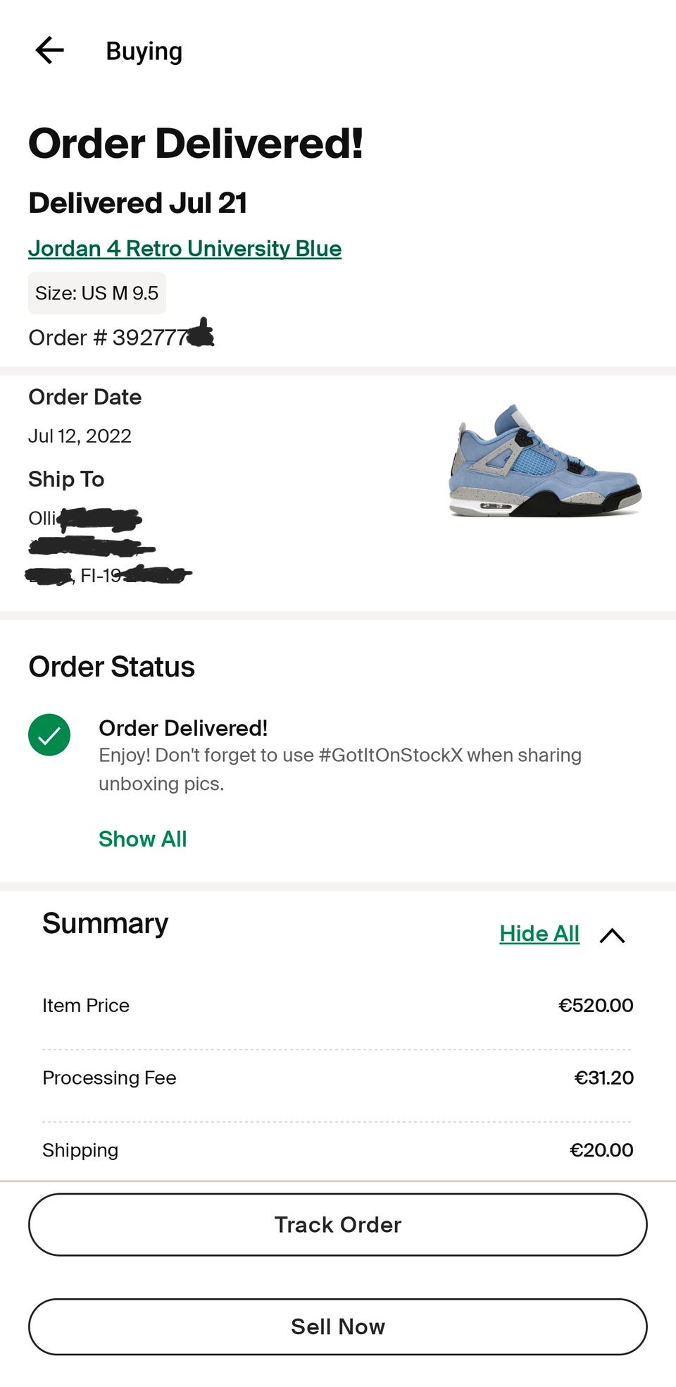Viewport: 676px width, 1387px height.
Task: Tap the order number text
Action: click(x=113, y=338)
